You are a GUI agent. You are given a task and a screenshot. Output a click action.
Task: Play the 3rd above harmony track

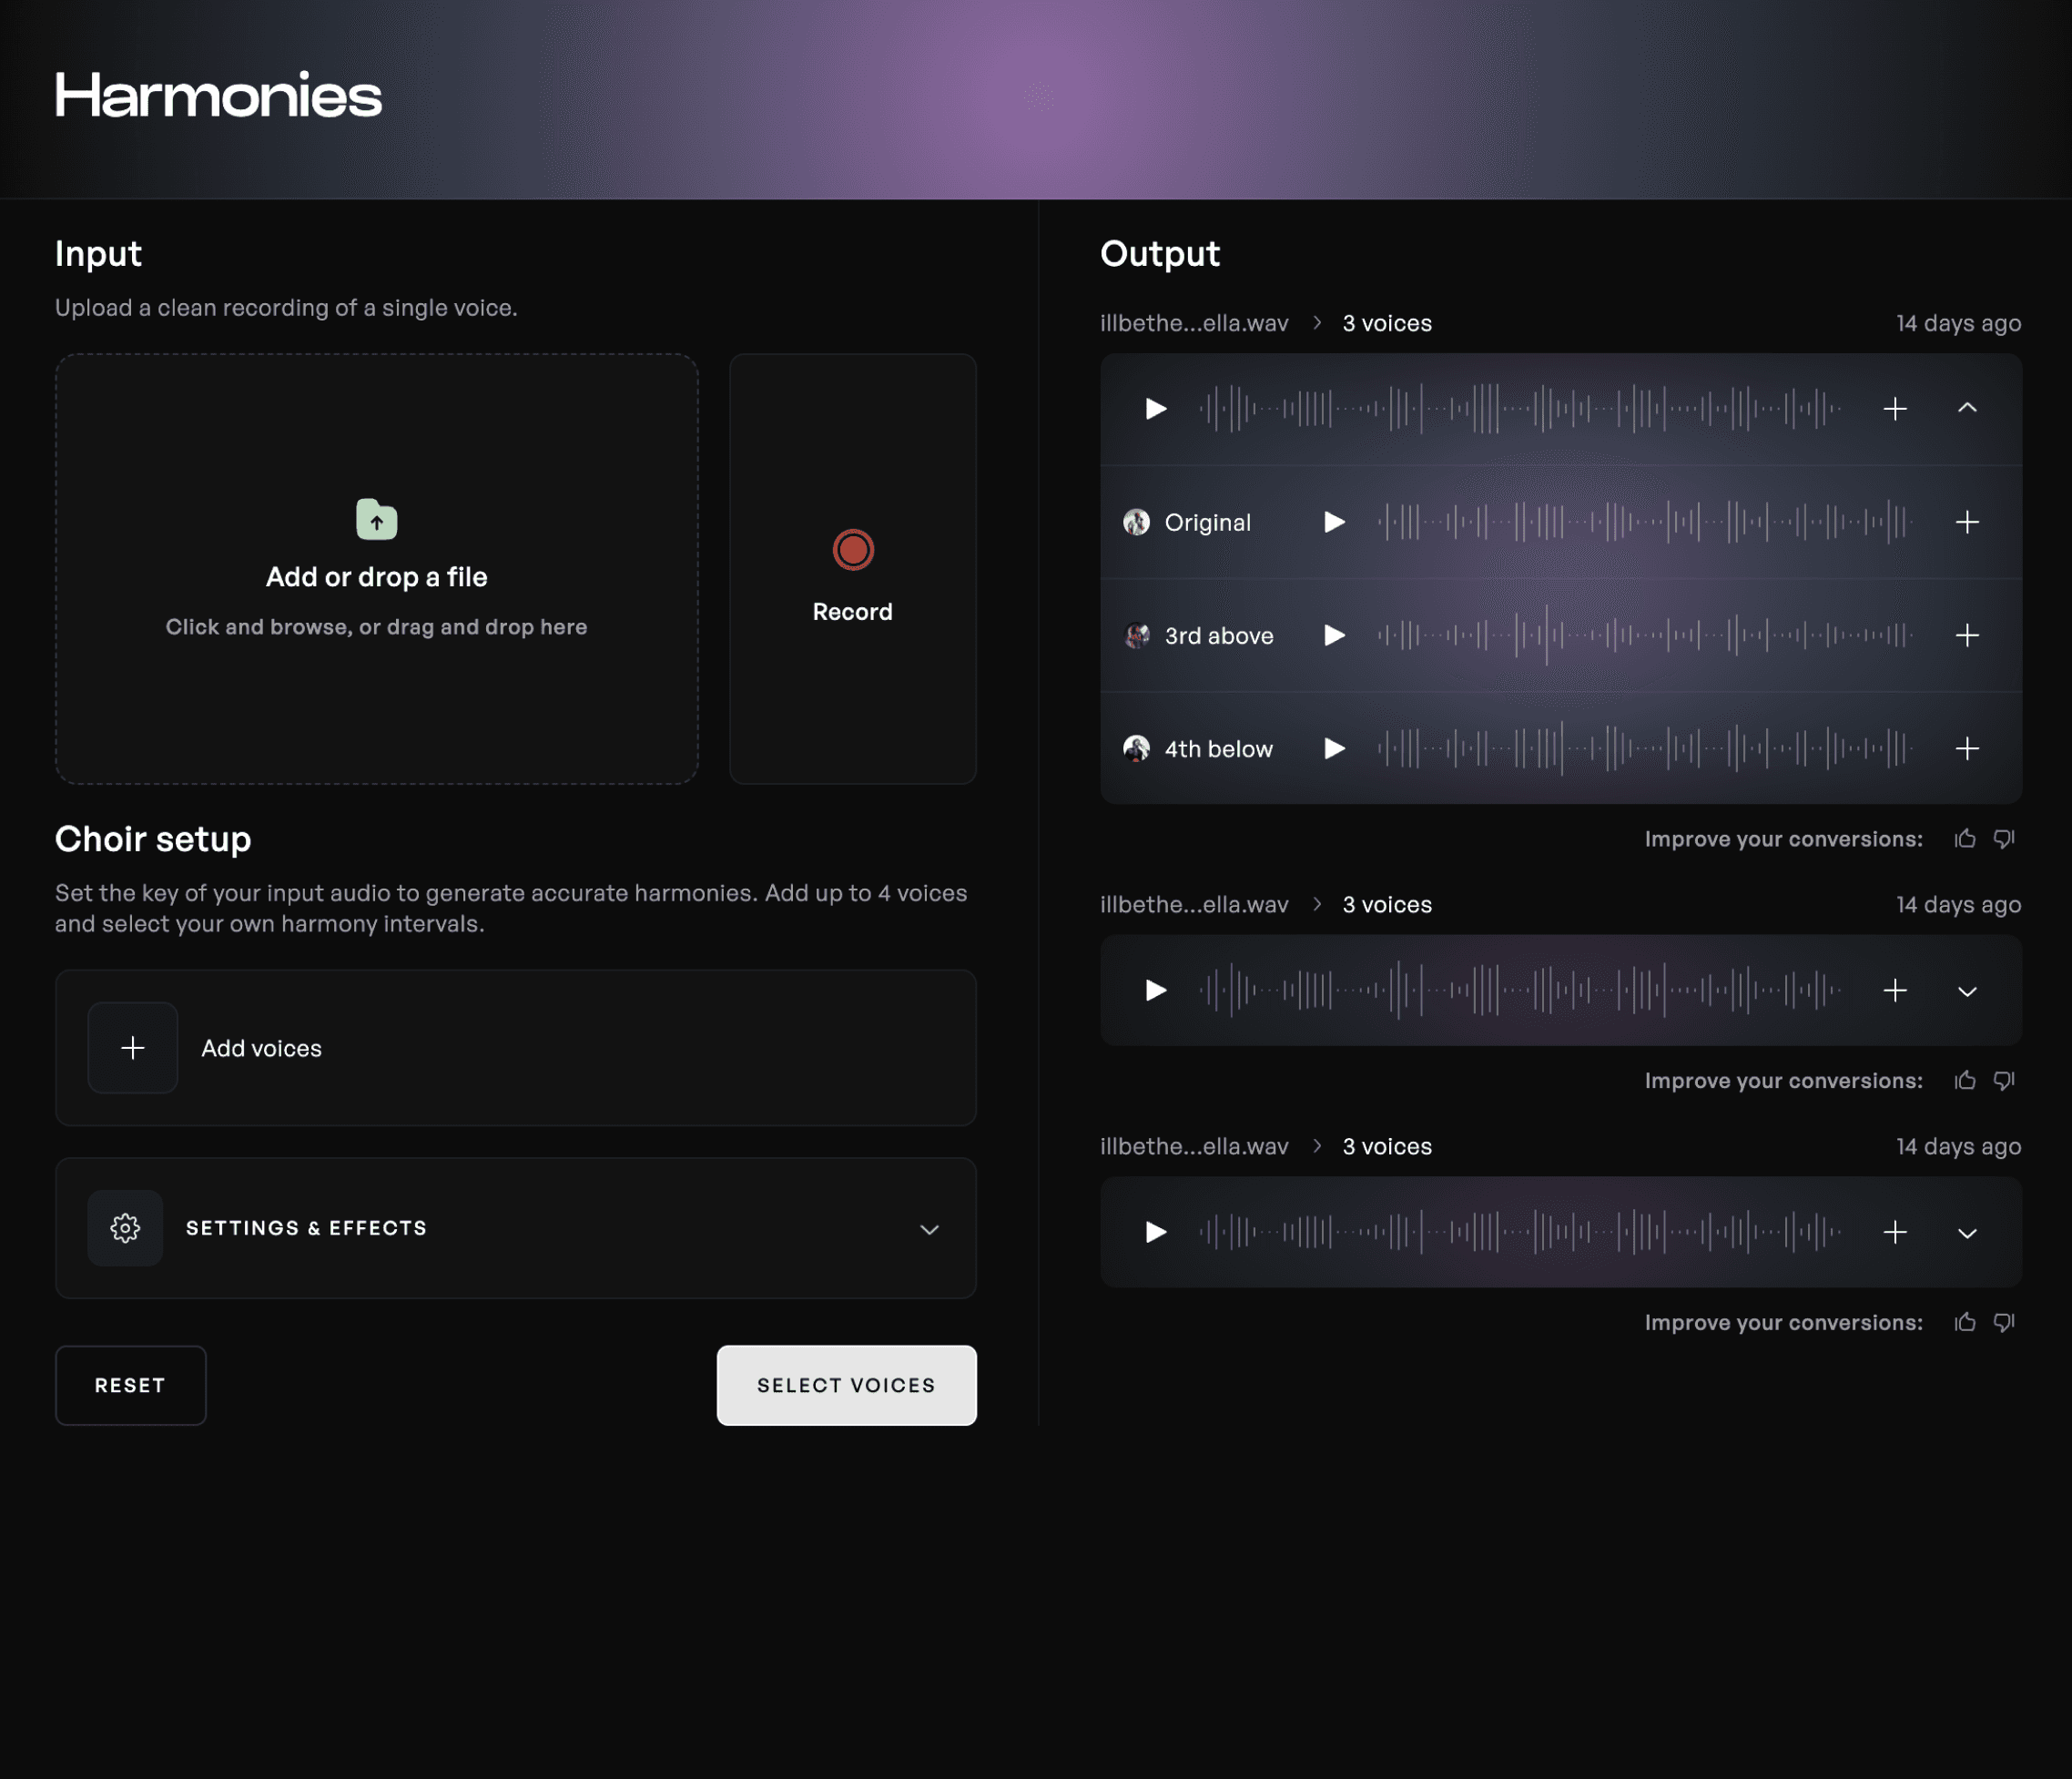pos(1334,635)
